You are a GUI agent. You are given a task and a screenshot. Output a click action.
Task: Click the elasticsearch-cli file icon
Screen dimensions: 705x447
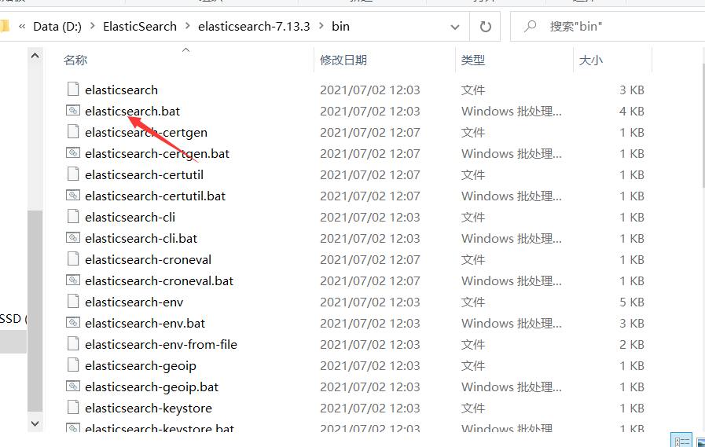73,216
